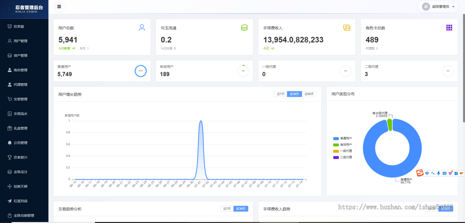Click the 今日新增: +0 text

(x=67, y=48)
